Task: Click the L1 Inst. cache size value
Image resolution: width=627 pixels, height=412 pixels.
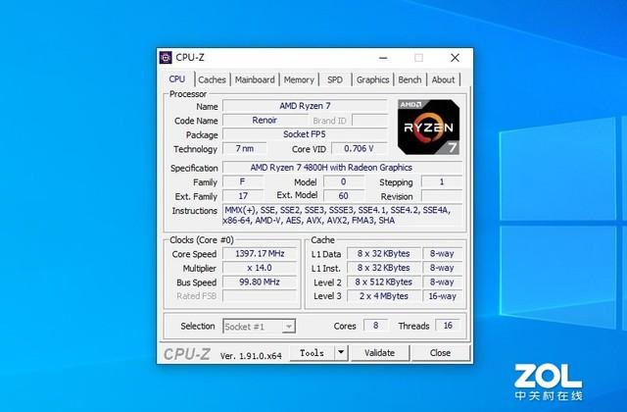Action: tap(384, 268)
